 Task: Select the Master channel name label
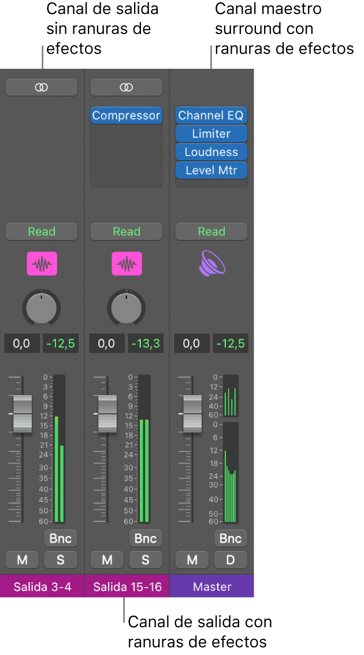212,586
